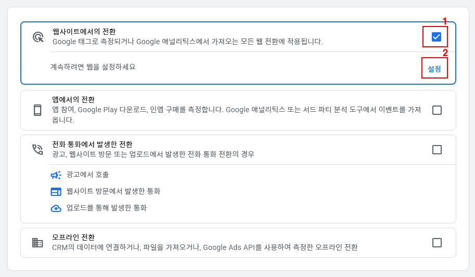Click the megaphone icon beside 광고에서 호출
This screenshot has height=277, width=475.
[x=56, y=175]
